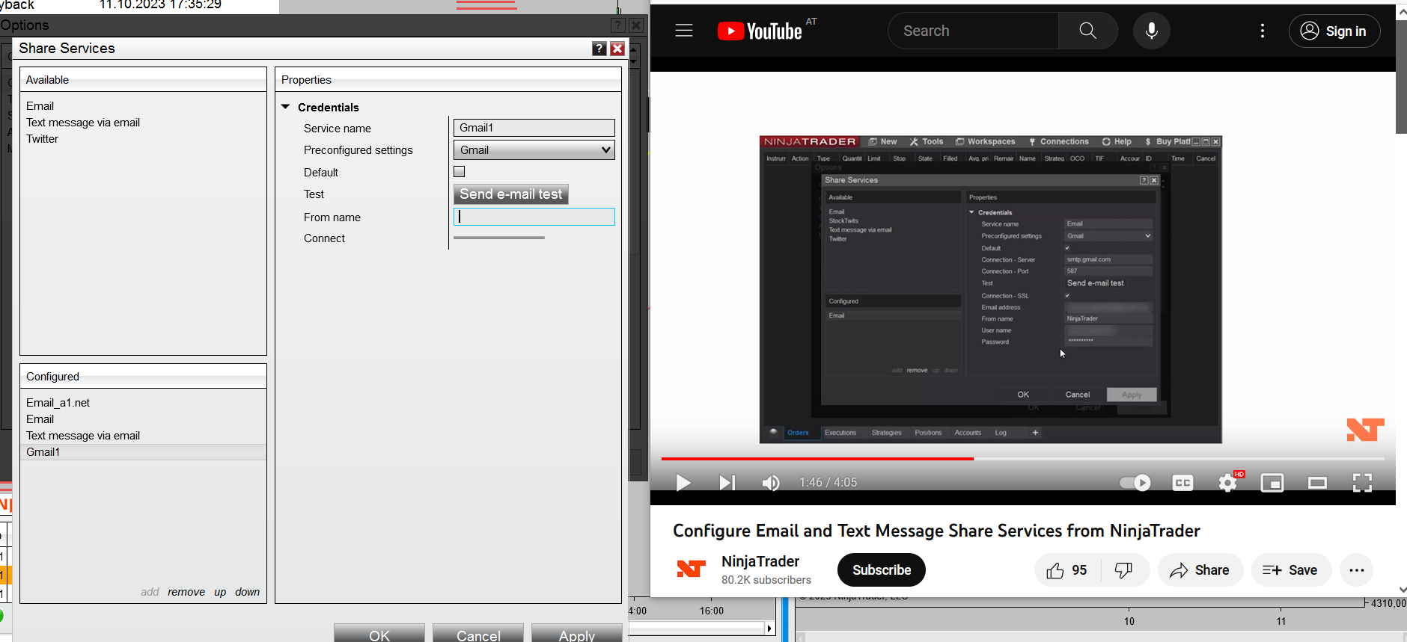Open more actions under the video

click(x=1357, y=570)
